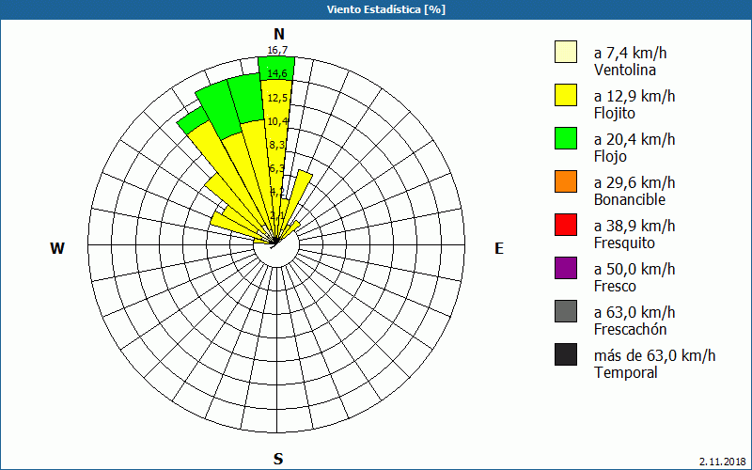The width and height of the screenshot is (752, 470).
Task: Click the Fresco label
Action: 615,286
